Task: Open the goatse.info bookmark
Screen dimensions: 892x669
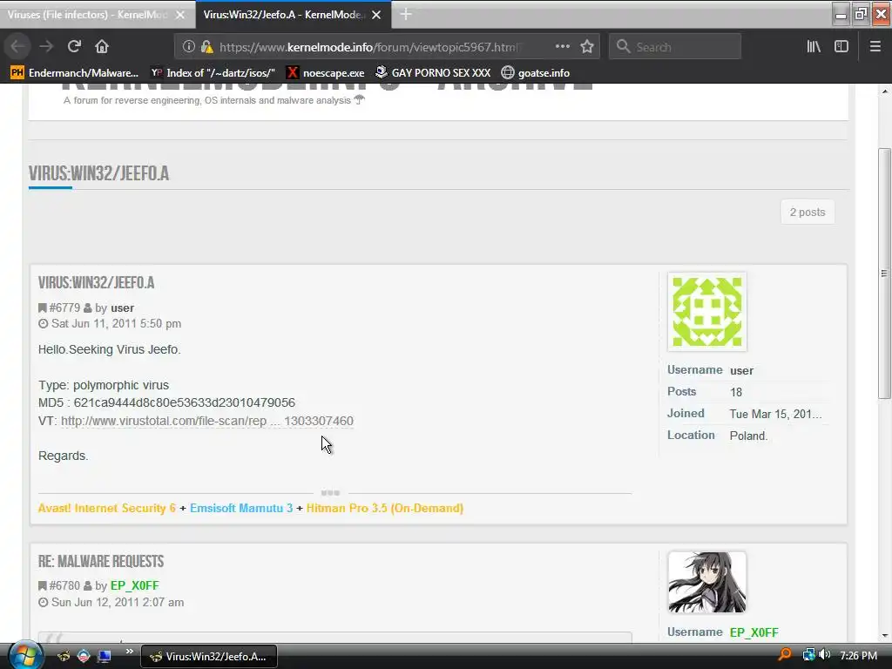Action: coord(536,73)
